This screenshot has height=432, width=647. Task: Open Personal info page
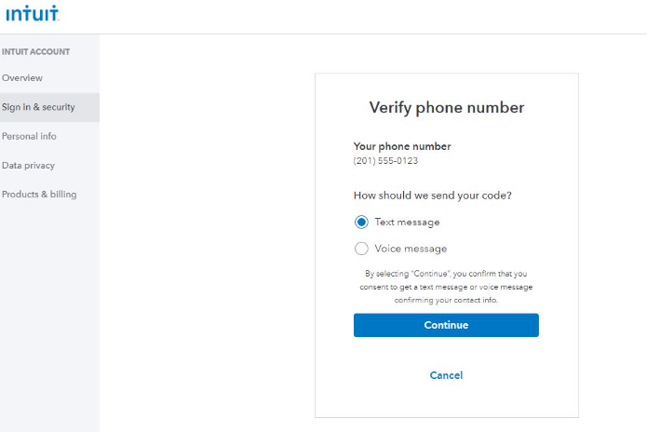29,137
